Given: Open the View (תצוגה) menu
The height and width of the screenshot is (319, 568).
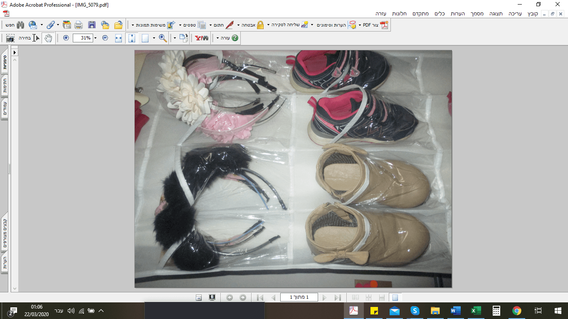Looking at the screenshot, I should 496,14.
